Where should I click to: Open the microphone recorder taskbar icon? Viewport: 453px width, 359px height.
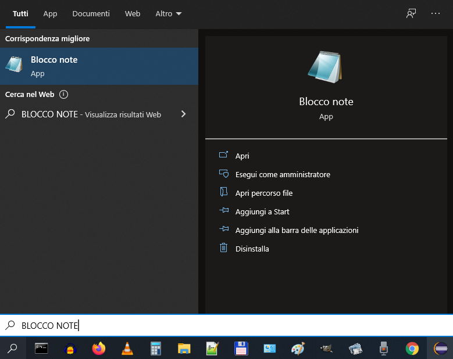point(383,349)
